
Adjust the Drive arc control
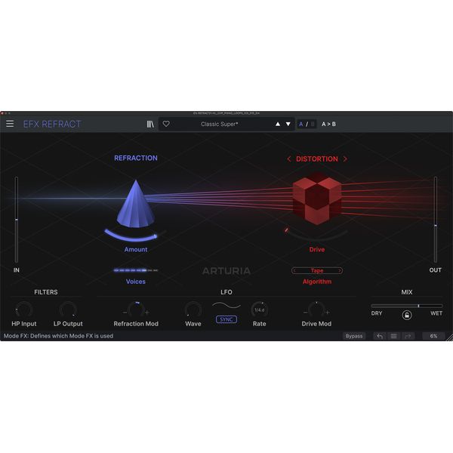316,235
